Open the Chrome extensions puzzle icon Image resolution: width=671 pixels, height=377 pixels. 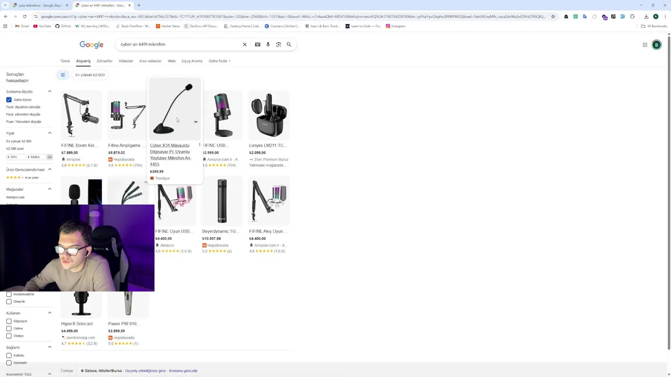(632, 17)
